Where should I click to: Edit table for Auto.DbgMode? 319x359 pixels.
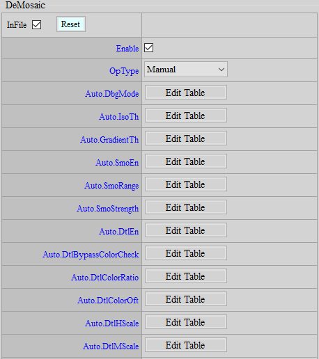(x=186, y=93)
